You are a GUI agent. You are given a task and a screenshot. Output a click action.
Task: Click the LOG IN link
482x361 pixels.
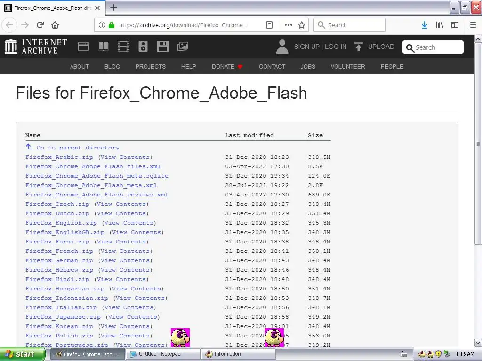pos(336,47)
